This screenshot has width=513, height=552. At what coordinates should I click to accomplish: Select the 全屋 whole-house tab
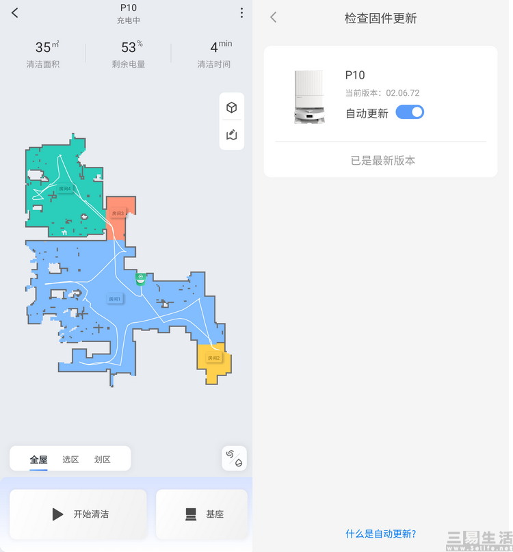coord(38,460)
